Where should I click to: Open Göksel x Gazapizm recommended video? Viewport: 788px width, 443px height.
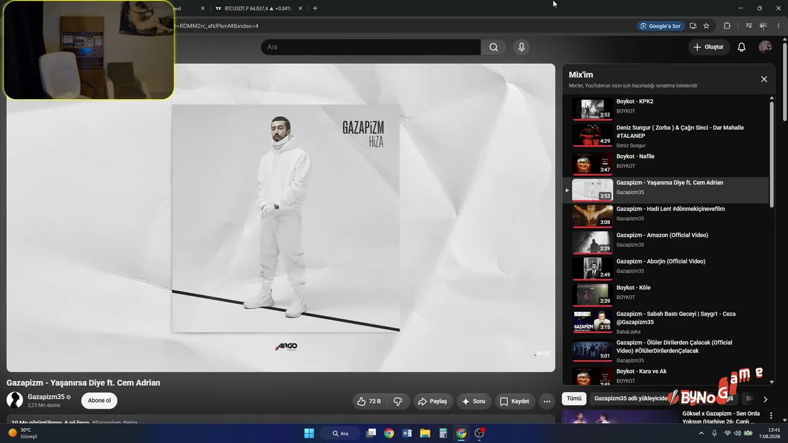(x=721, y=417)
